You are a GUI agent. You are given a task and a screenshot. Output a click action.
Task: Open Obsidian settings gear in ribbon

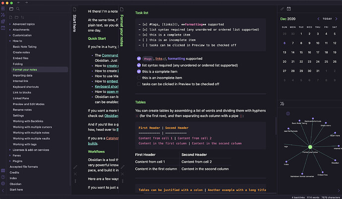tap(3, 184)
